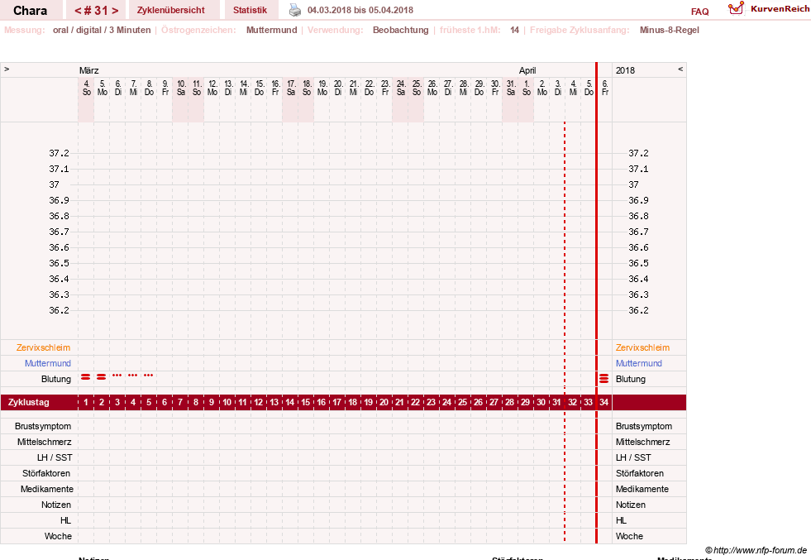Viewport: 811px width, 560px height.
Task: Click the date range 04.03.2018 bis 05.04.2018
Action: [360, 10]
